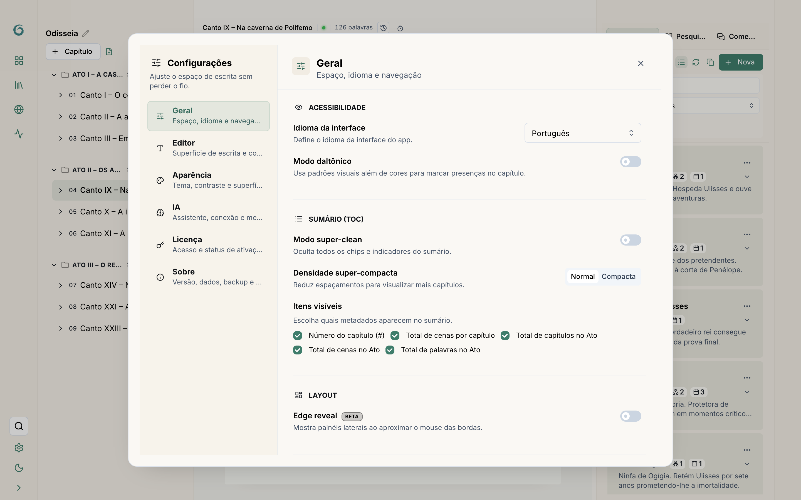This screenshot has width=801, height=500.
Task: Select Compacta density option
Action: (619, 276)
